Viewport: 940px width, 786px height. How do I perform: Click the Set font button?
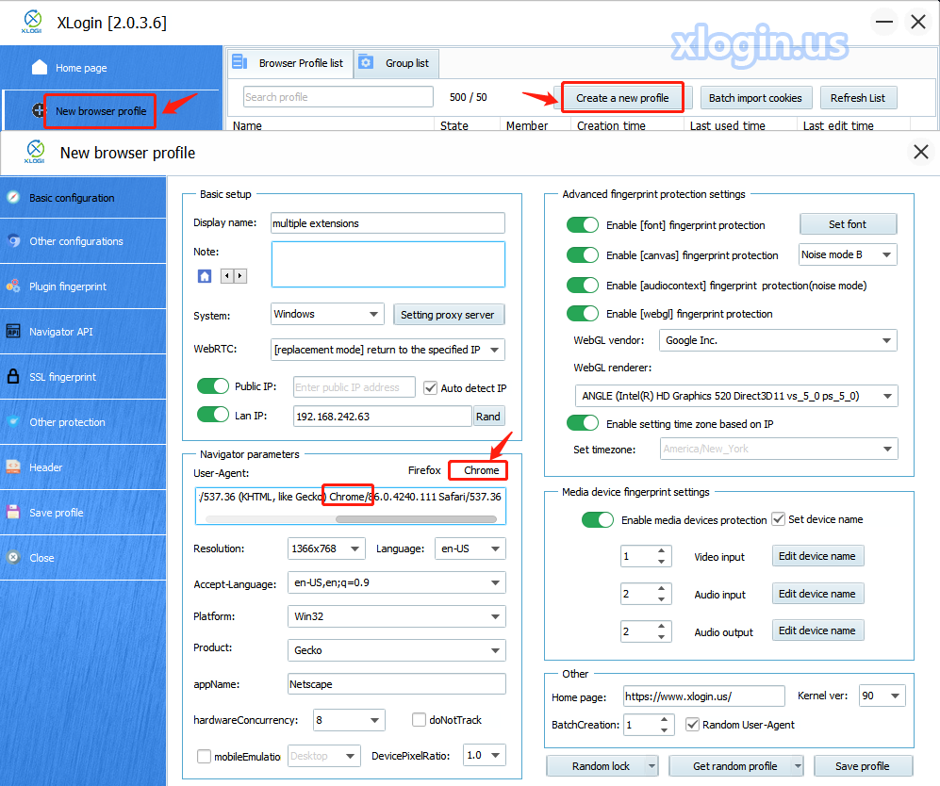(x=848, y=224)
